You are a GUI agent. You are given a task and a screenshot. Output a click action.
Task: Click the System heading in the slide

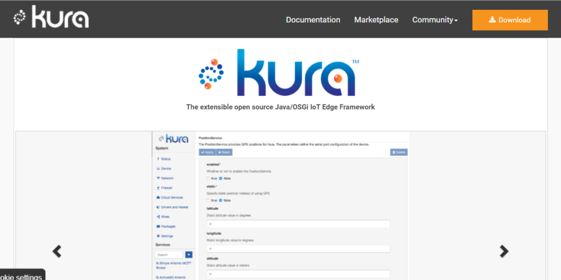[162, 148]
